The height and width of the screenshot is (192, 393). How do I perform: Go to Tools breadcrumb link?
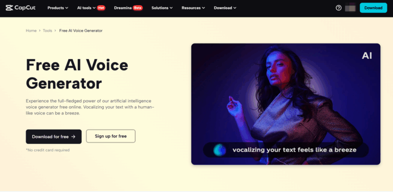click(x=48, y=31)
